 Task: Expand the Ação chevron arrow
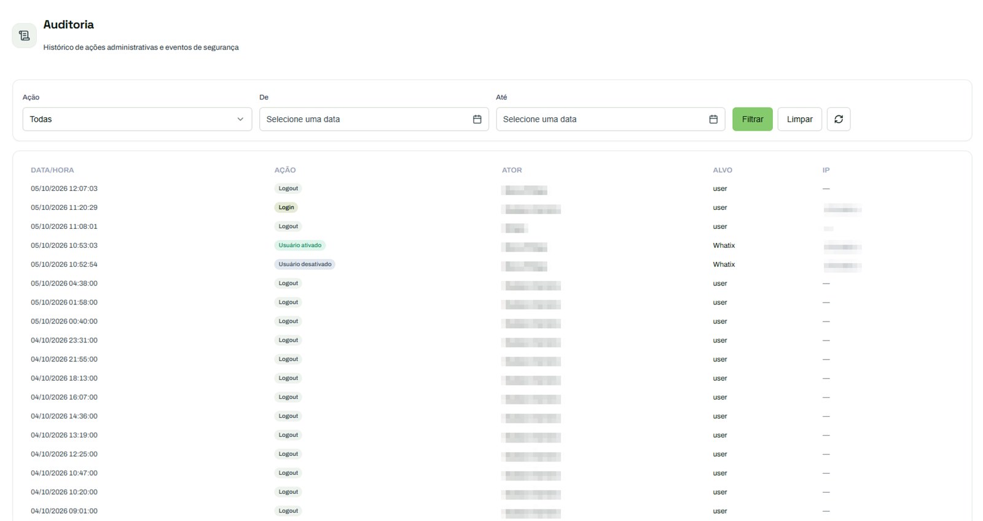[x=240, y=119]
